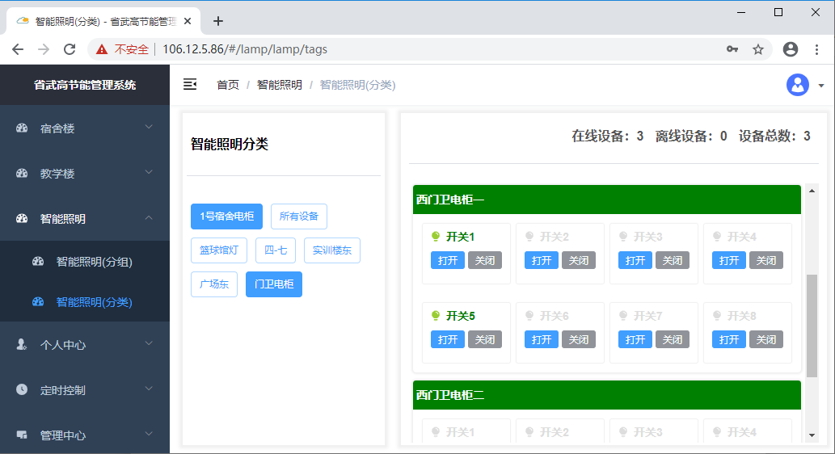Click the 宿舍楼 dashboard icon

pos(22,128)
